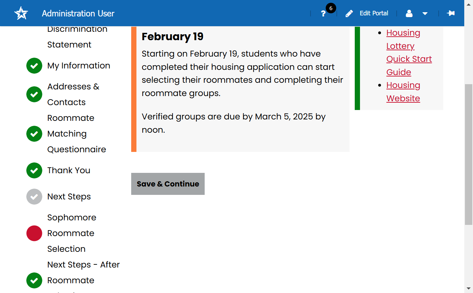Screen dimensions: 473x293
Task: Open the Discrimination Statement step
Action: click(x=77, y=37)
